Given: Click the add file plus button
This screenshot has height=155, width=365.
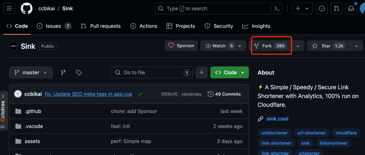Looking at the screenshot, I should [201, 72].
